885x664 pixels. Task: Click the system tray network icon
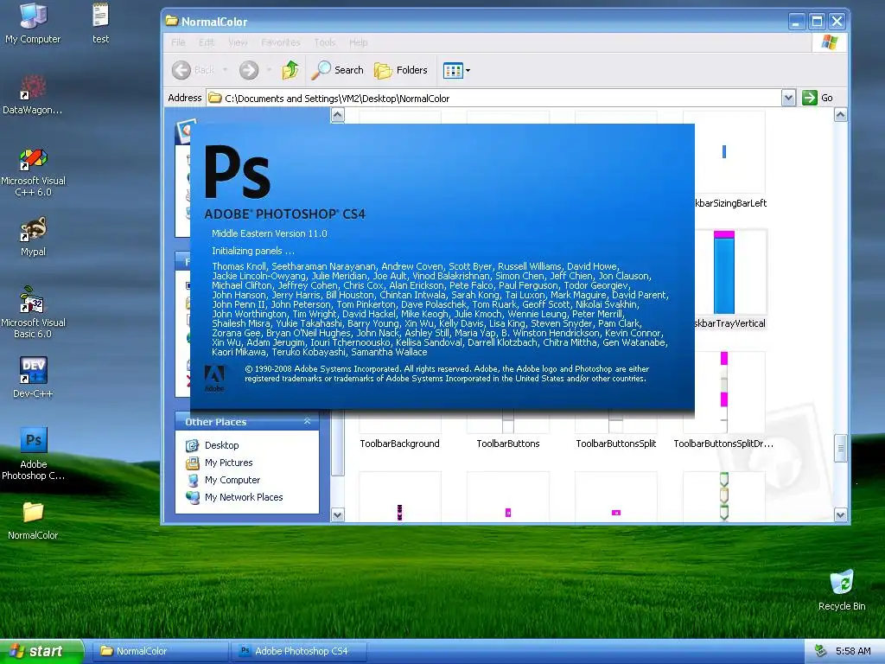pos(821,651)
